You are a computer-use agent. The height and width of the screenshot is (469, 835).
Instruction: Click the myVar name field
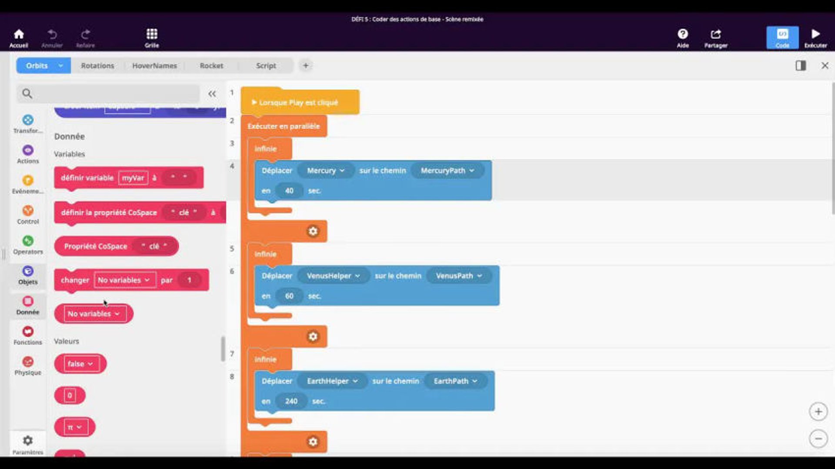[133, 178]
